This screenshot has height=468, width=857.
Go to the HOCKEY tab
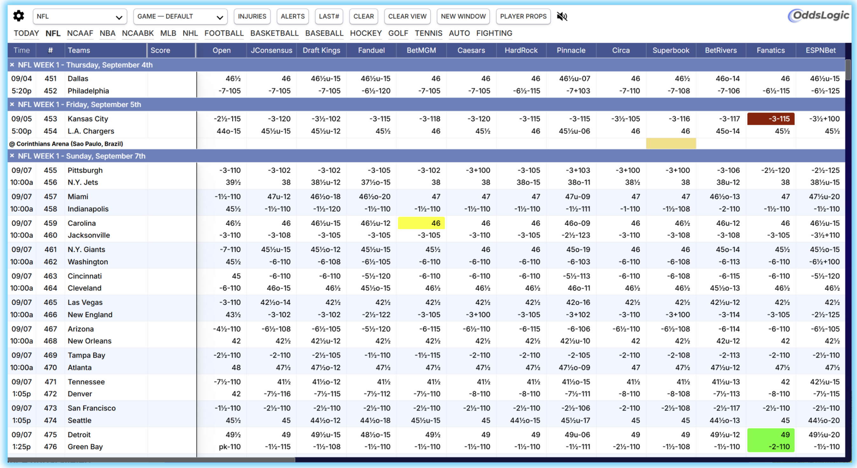click(x=366, y=33)
